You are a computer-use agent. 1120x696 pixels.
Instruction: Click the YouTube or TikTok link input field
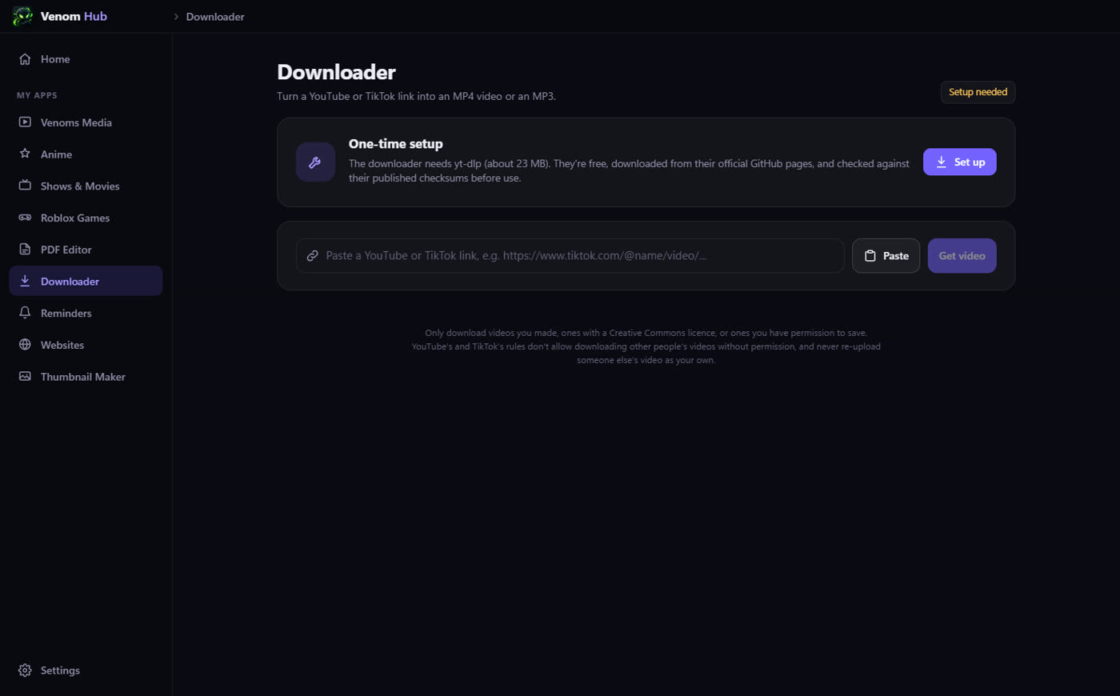point(570,256)
